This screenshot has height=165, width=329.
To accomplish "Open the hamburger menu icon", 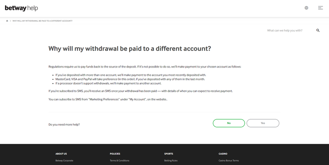I will tap(320, 8).
